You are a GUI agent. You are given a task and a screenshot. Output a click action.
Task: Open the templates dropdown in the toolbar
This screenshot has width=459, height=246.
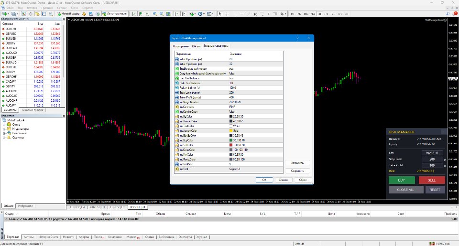(210, 14)
